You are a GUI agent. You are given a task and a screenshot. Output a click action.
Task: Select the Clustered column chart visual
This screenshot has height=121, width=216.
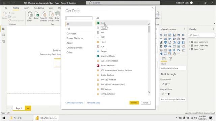174,35
